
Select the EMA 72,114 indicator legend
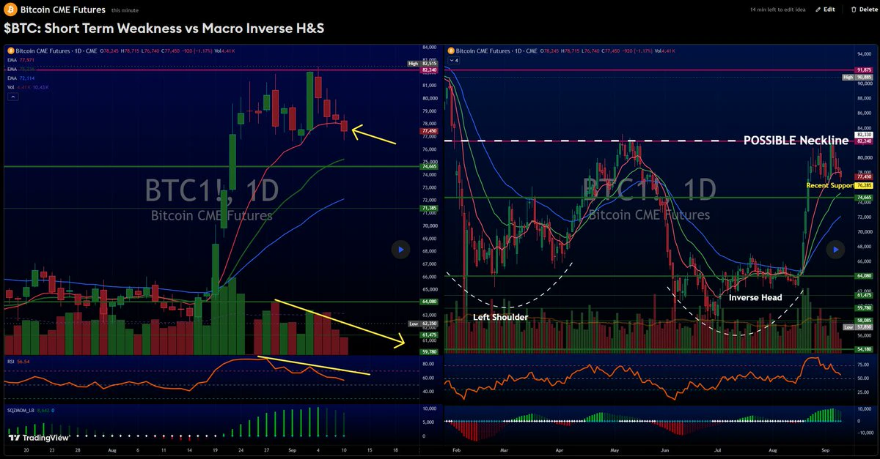(x=21, y=78)
